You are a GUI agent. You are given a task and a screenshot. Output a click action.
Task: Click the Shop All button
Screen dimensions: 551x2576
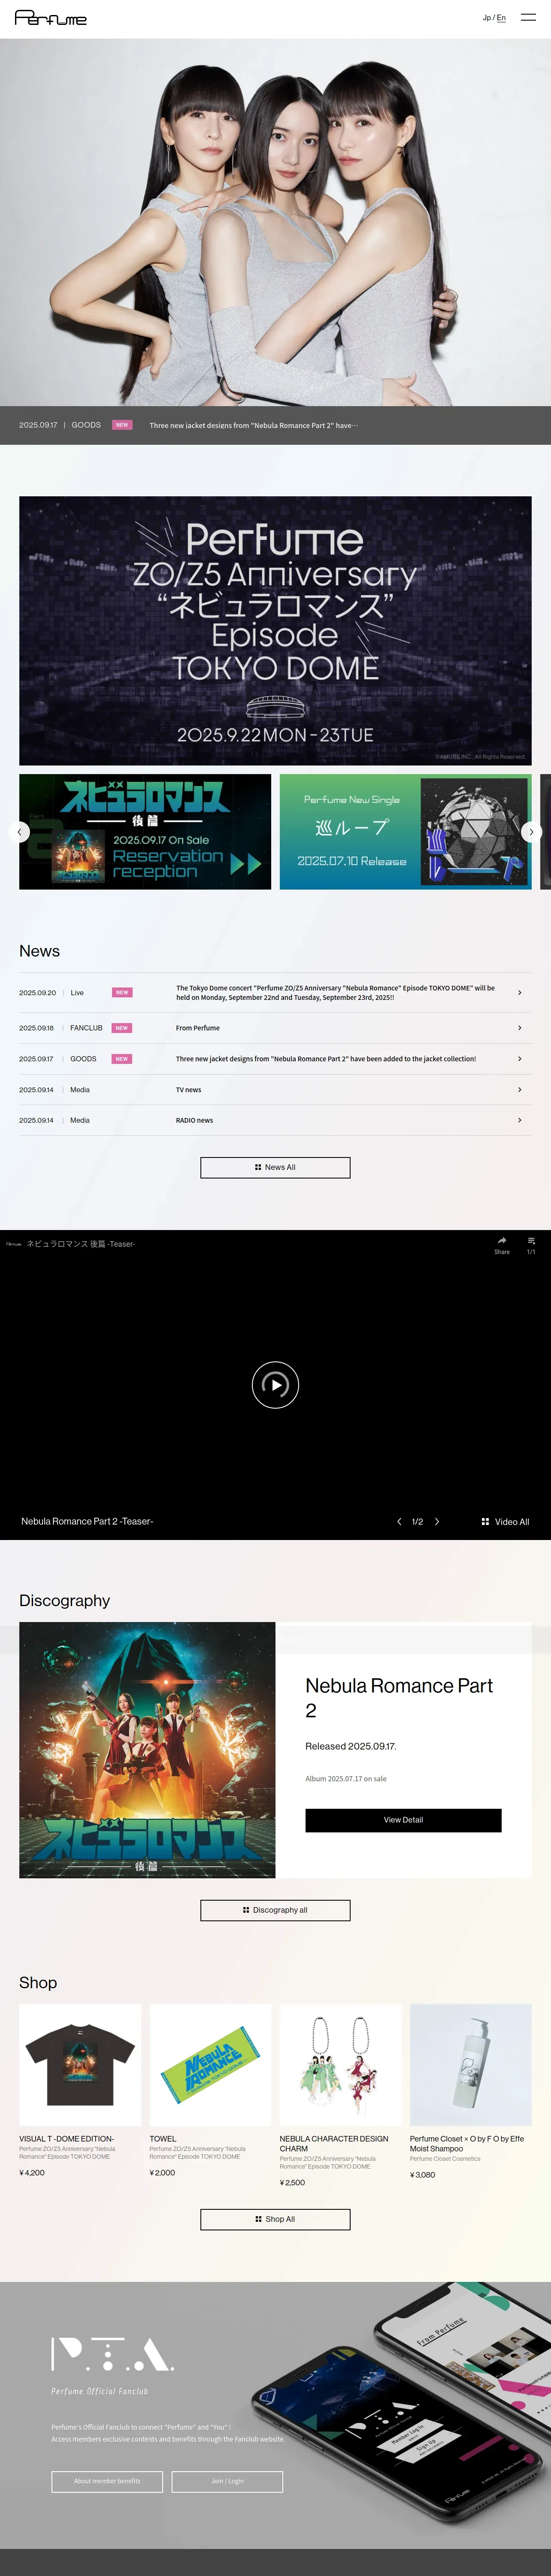[275, 2219]
